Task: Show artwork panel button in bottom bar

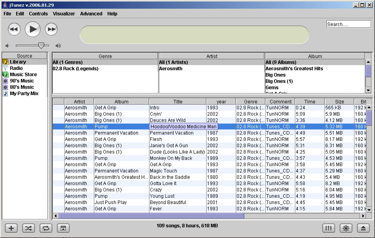Action: tap(63, 228)
